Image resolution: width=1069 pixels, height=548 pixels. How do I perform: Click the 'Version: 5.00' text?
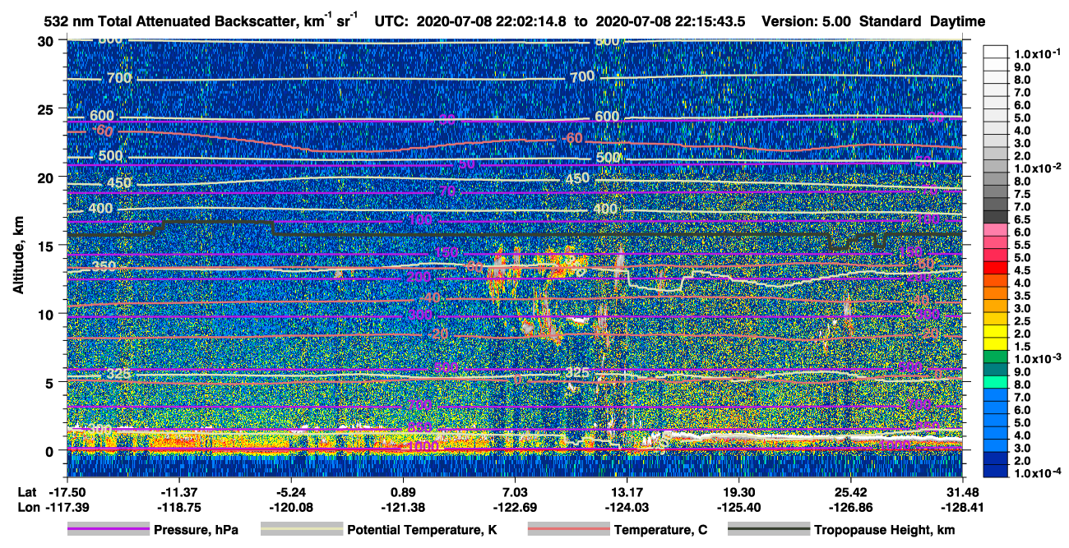[x=808, y=21]
